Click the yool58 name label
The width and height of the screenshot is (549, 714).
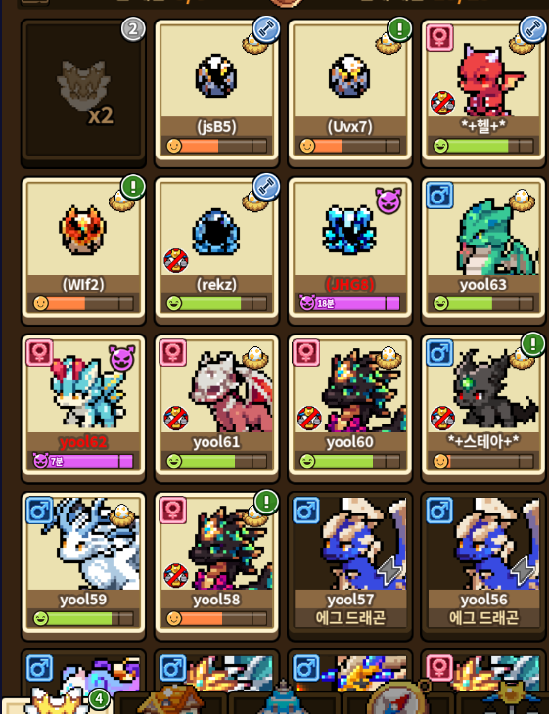coord(216,600)
